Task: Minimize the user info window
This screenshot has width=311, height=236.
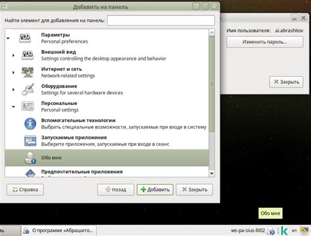Action: [295, 18]
